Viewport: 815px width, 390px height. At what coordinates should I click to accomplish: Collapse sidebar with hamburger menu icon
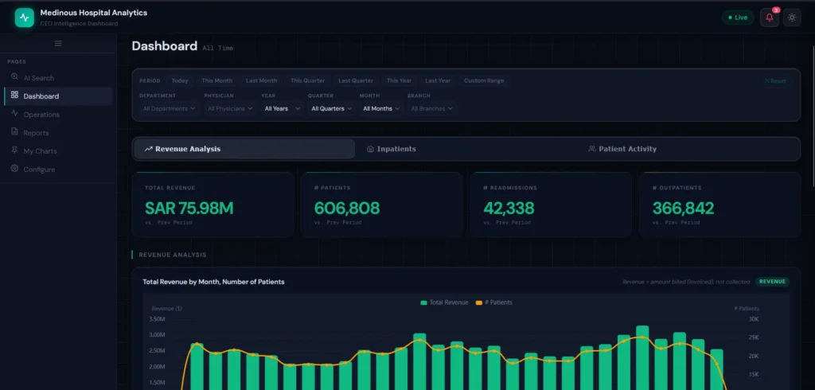pos(58,43)
